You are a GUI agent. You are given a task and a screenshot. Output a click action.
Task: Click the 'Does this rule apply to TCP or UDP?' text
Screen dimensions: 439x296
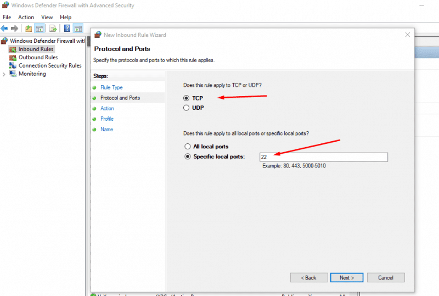222,85
